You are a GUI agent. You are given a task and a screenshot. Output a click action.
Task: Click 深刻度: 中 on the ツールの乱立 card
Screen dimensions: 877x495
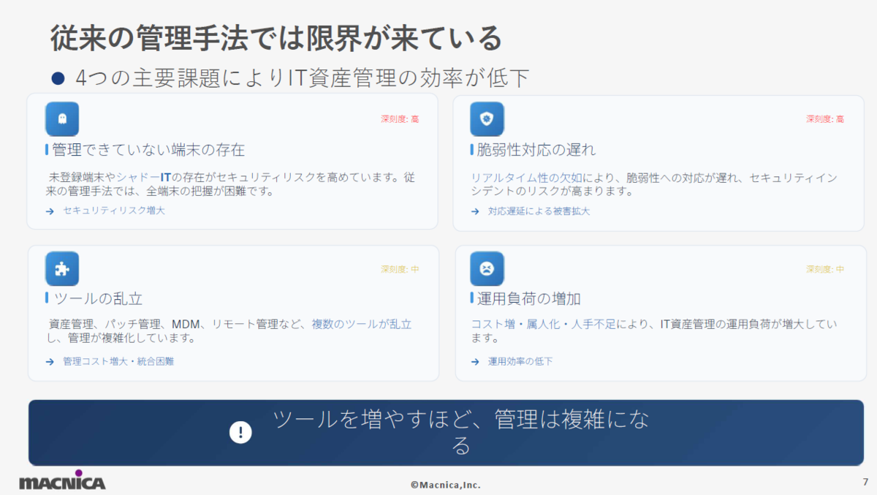click(400, 269)
